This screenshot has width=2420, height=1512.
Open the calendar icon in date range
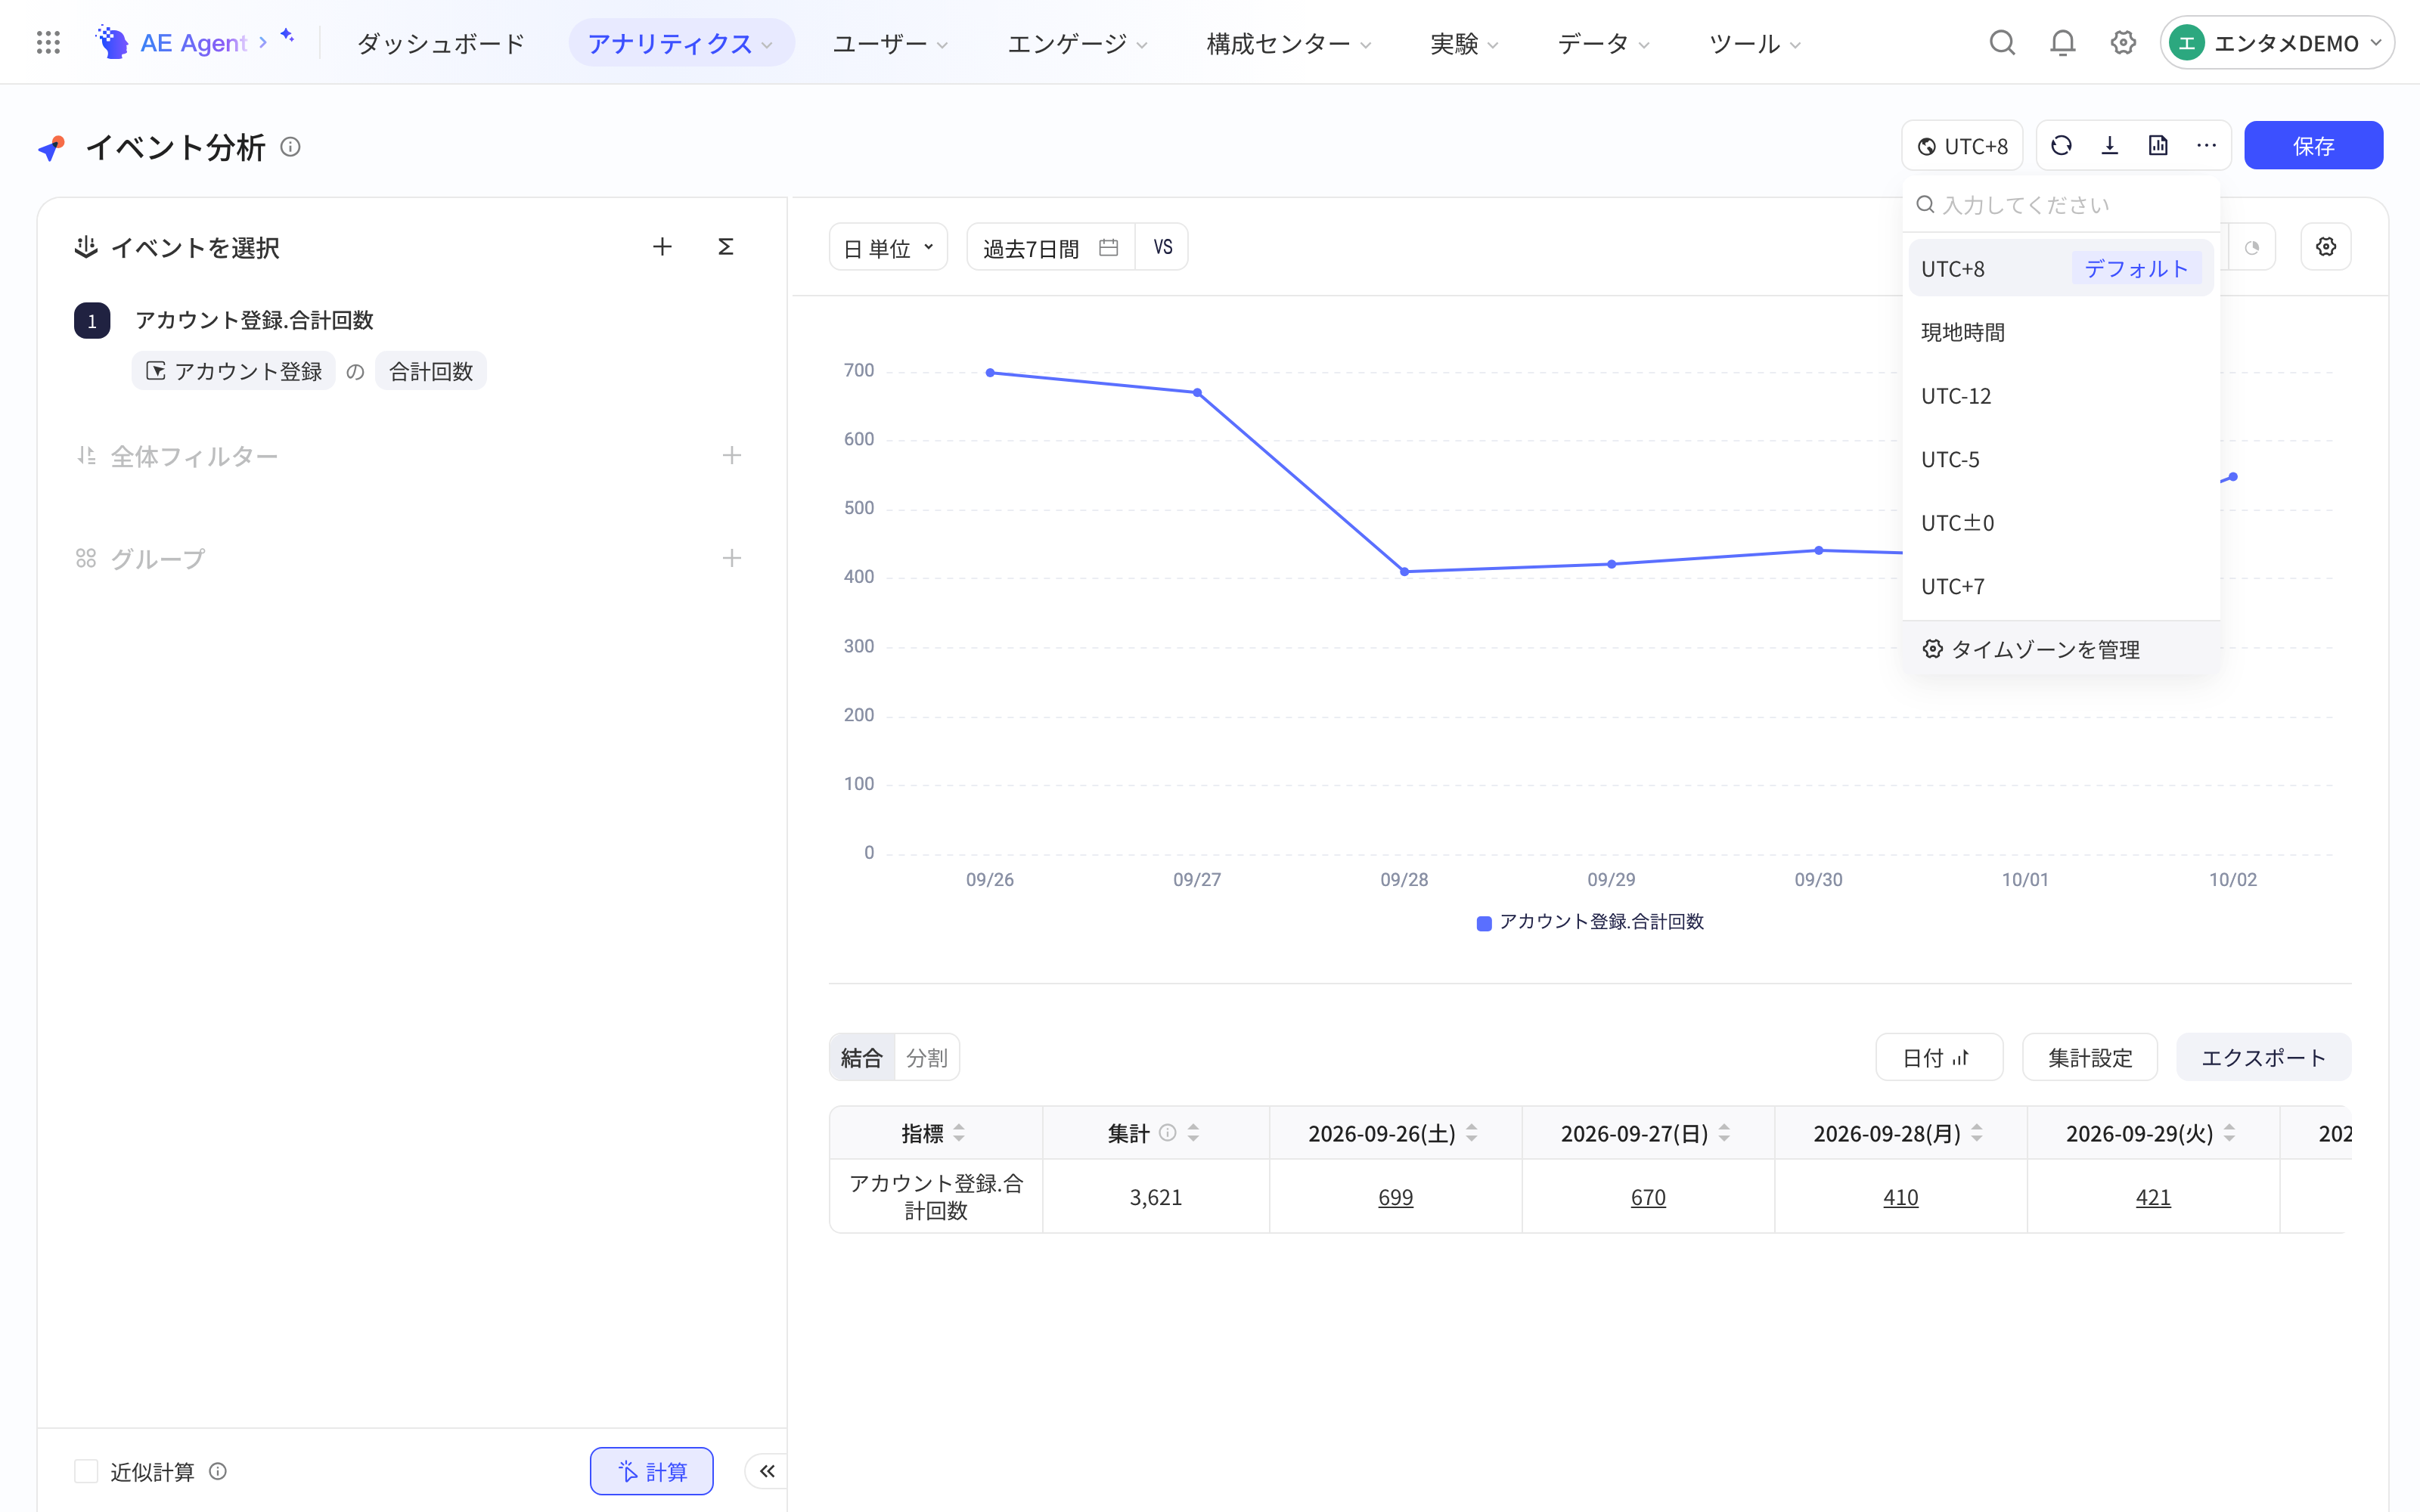coord(1108,247)
